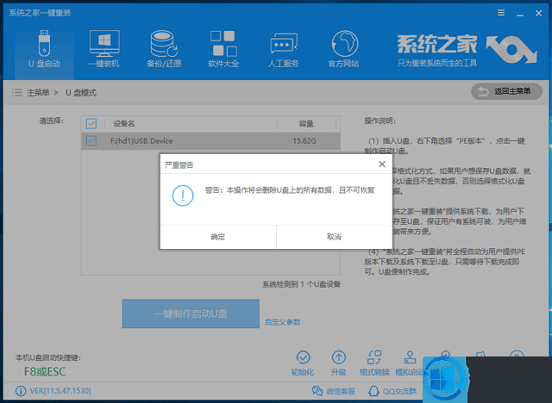Confirm warning with 确定 button

click(x=218, y=237)
